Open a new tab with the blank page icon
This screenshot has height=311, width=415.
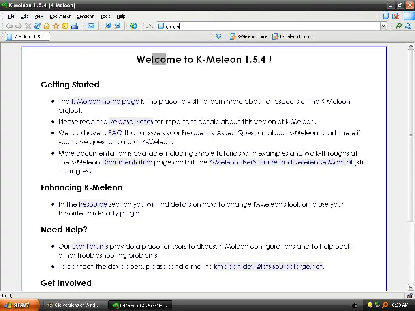[x=386, y=16]
